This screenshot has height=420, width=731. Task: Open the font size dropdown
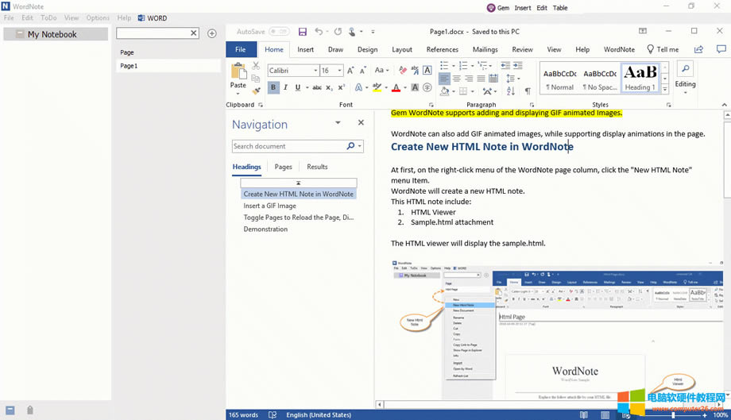340,71
